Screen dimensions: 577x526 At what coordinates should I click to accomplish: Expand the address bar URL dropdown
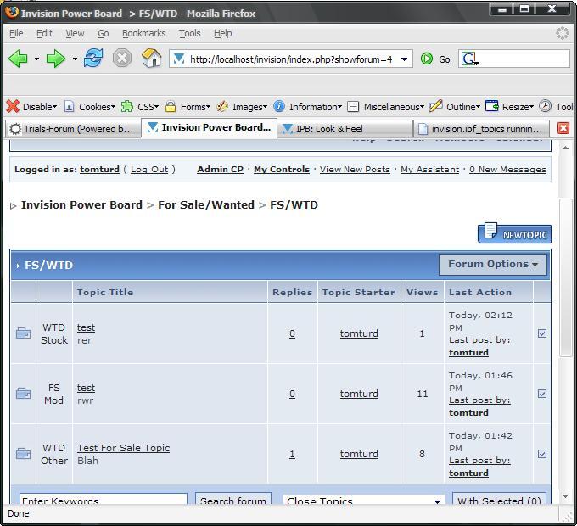click(x=404, y=59)
